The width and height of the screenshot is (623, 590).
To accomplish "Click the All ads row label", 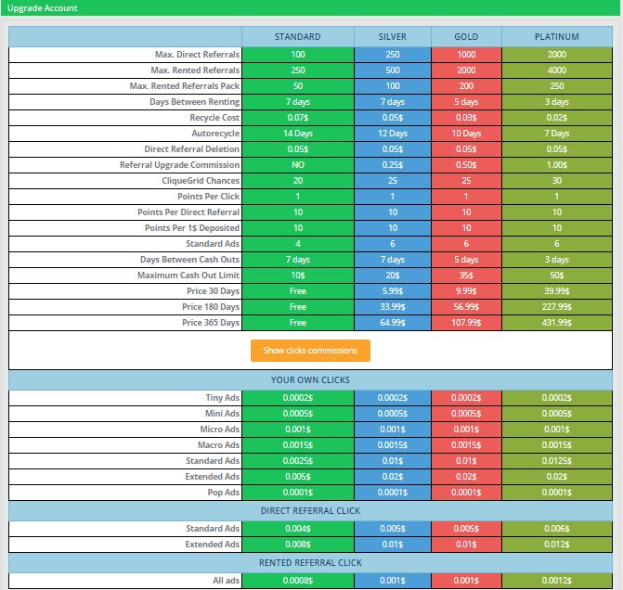I will 226,581.
